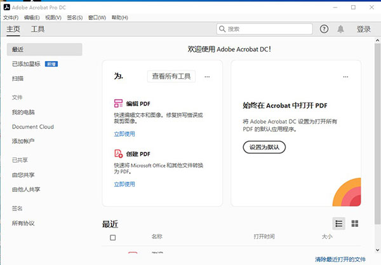
Task: Click the 创建 PDF tool title
Action: (138, 154)
